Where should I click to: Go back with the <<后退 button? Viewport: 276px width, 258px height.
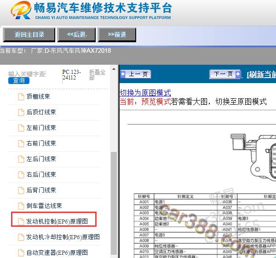click(76, 34)
